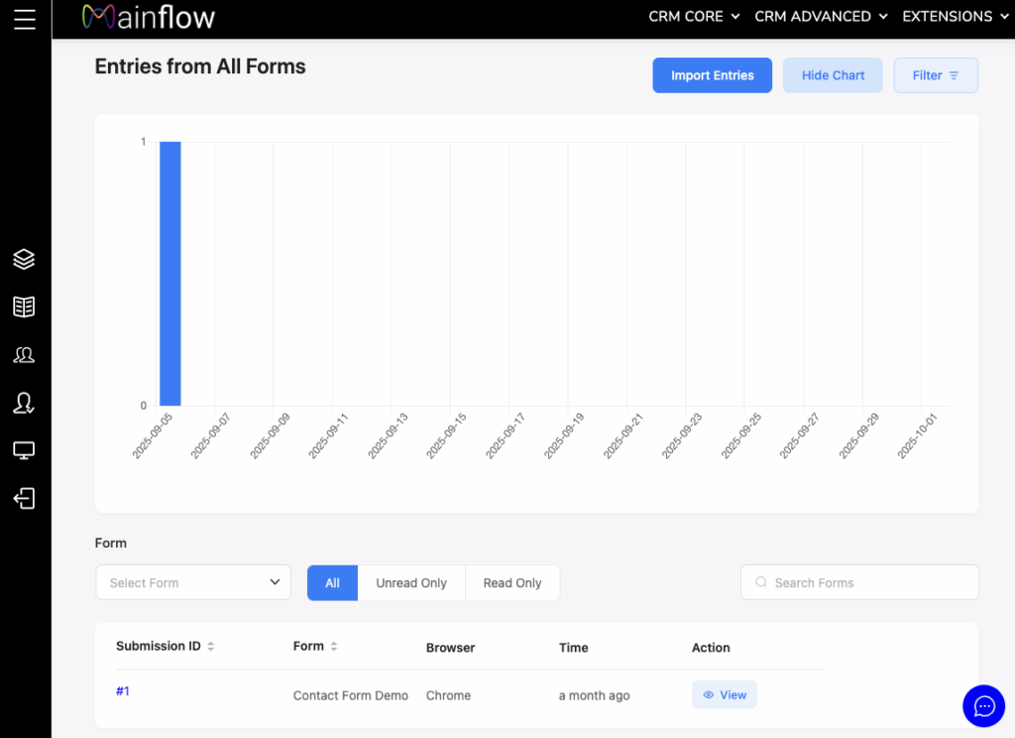Screen dimensions: 1015x738
Task: Click the Search Forms input field
Action: 859,583
